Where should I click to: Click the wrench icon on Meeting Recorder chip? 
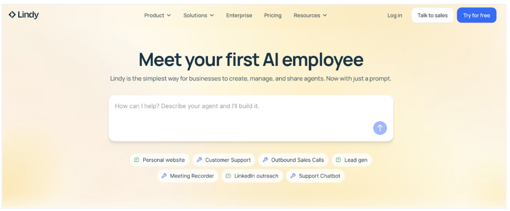pyautogui.click(x=164, y=176)
